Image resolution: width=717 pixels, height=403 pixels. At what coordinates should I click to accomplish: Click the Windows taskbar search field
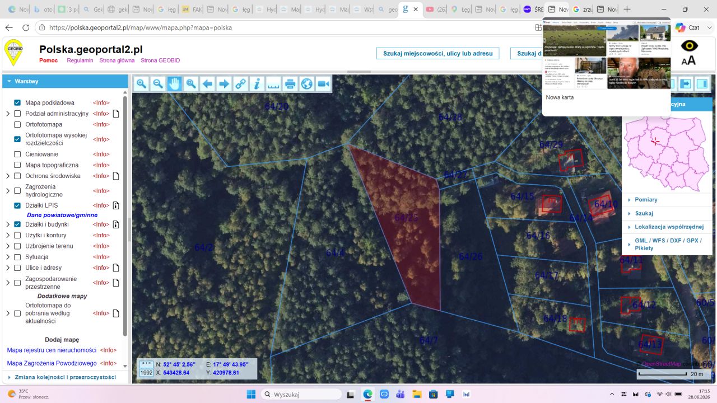click(301, 394)
